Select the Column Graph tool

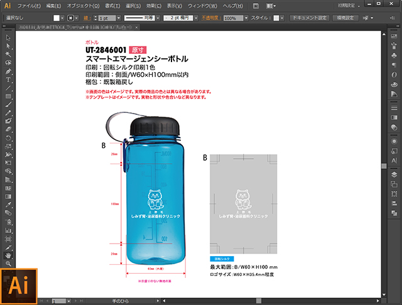[8, 230]
